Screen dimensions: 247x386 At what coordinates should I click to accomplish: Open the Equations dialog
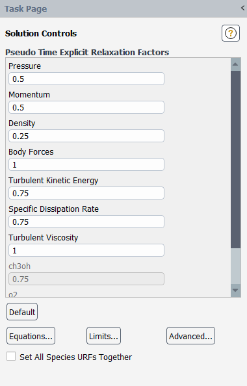[31, 336]
